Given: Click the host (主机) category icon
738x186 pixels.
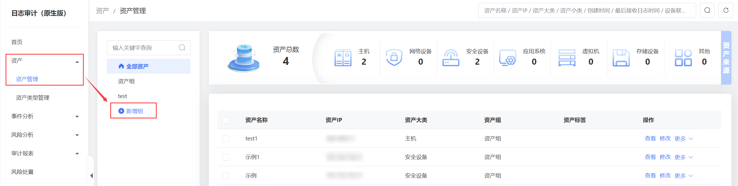Looking at the screenshot, I should pos(343,57).
